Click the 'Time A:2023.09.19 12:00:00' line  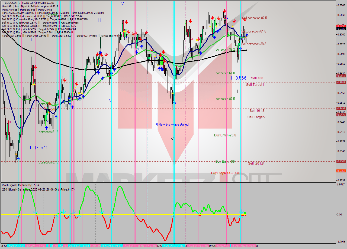tap(18, 13)
